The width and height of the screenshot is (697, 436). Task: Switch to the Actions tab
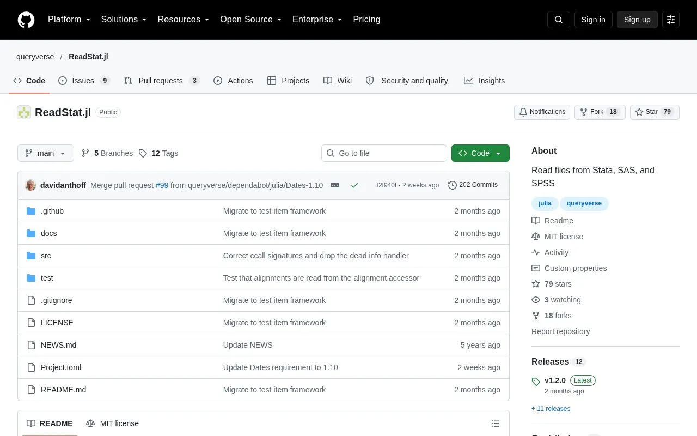pyautogui.click(x=233, y=81)
